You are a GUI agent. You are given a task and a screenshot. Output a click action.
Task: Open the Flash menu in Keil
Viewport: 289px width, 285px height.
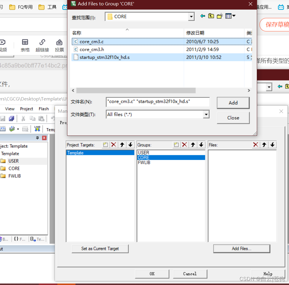click(x=44, y=109)
